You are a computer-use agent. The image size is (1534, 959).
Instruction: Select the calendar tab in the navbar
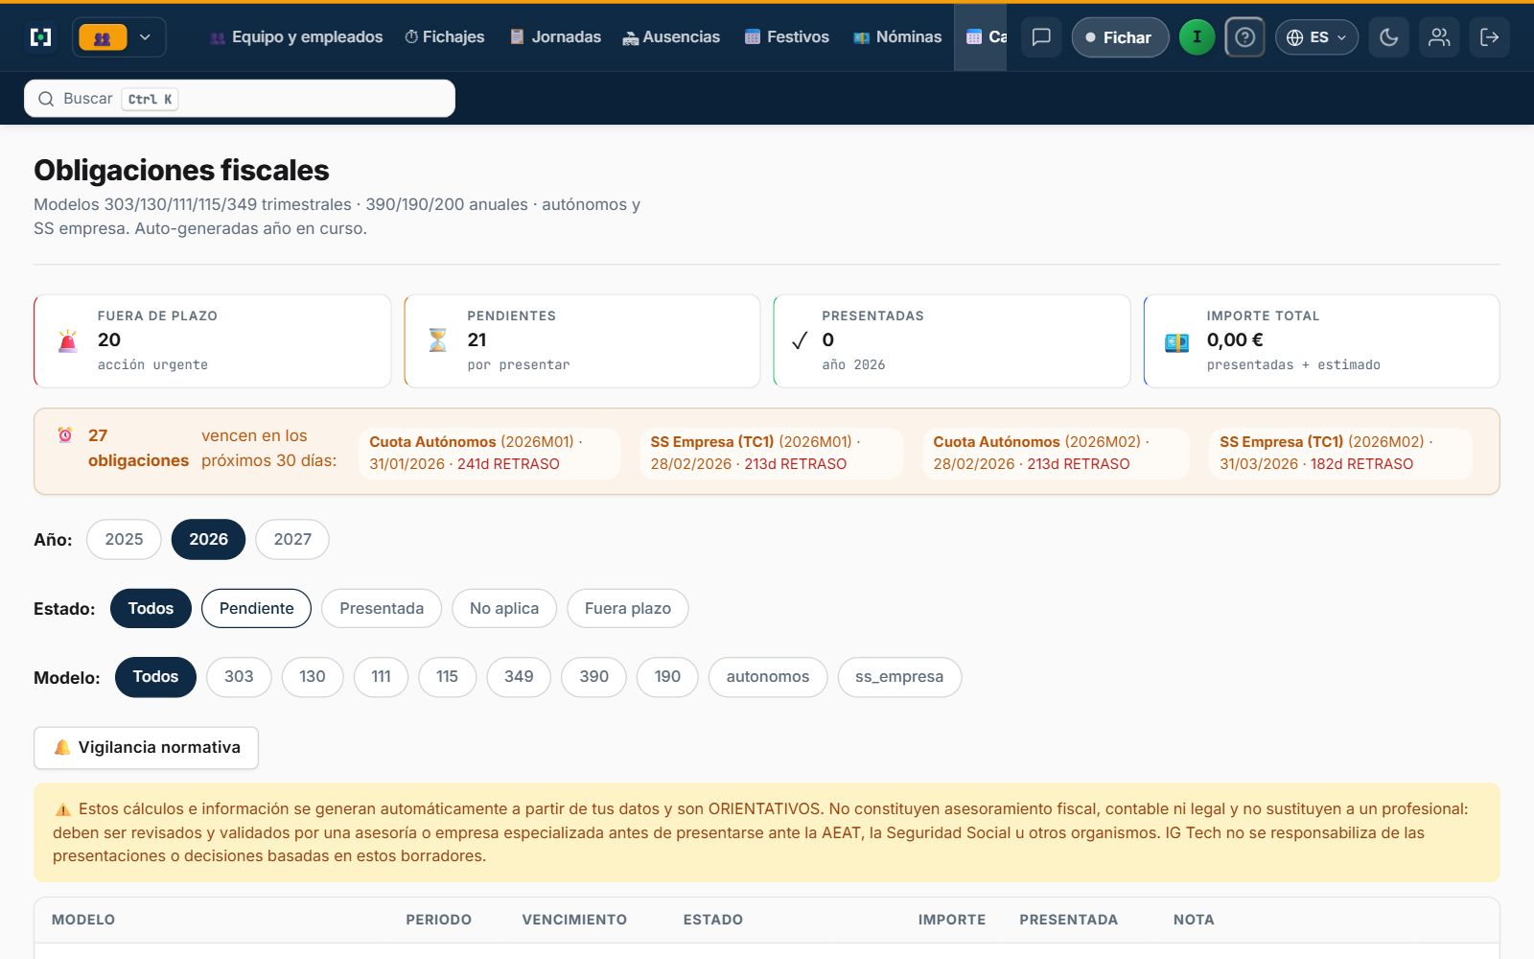tap(981, 37)
